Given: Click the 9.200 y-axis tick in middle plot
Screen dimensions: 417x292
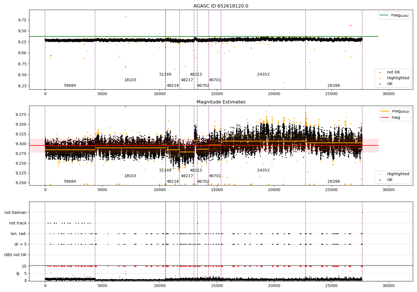Looking at the screenshot, I should tap(21, 183).
